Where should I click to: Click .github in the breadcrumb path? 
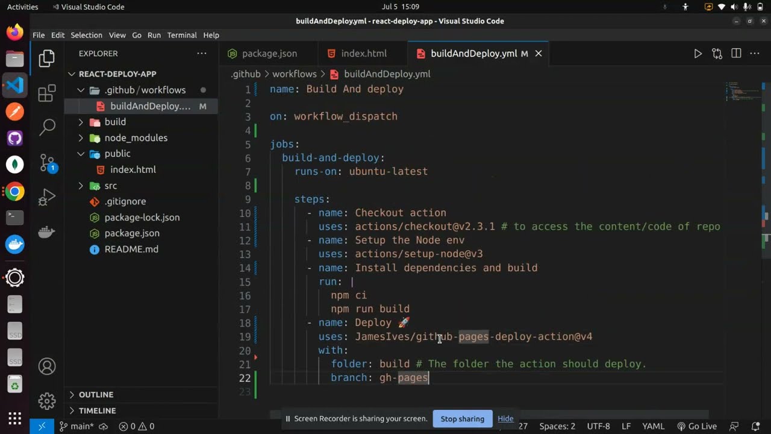click(246, 74)
